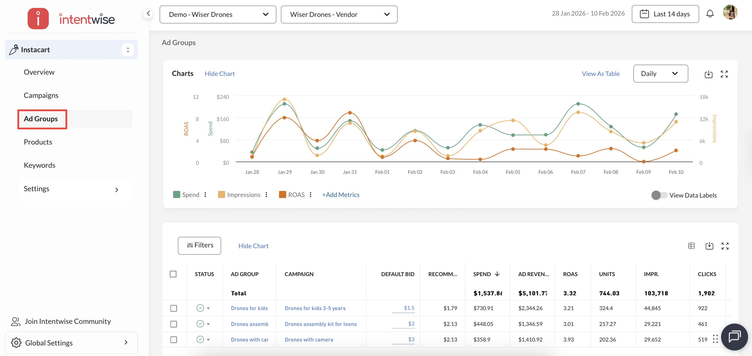Download the ad groups table
Screen dimensions: 752x356
tap(709, 246)
